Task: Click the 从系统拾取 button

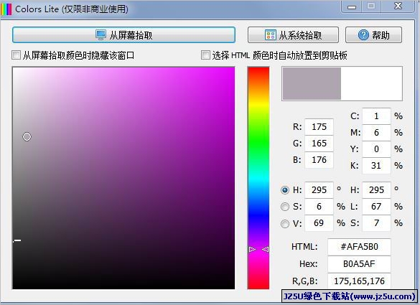Action: tap(293, 35)
